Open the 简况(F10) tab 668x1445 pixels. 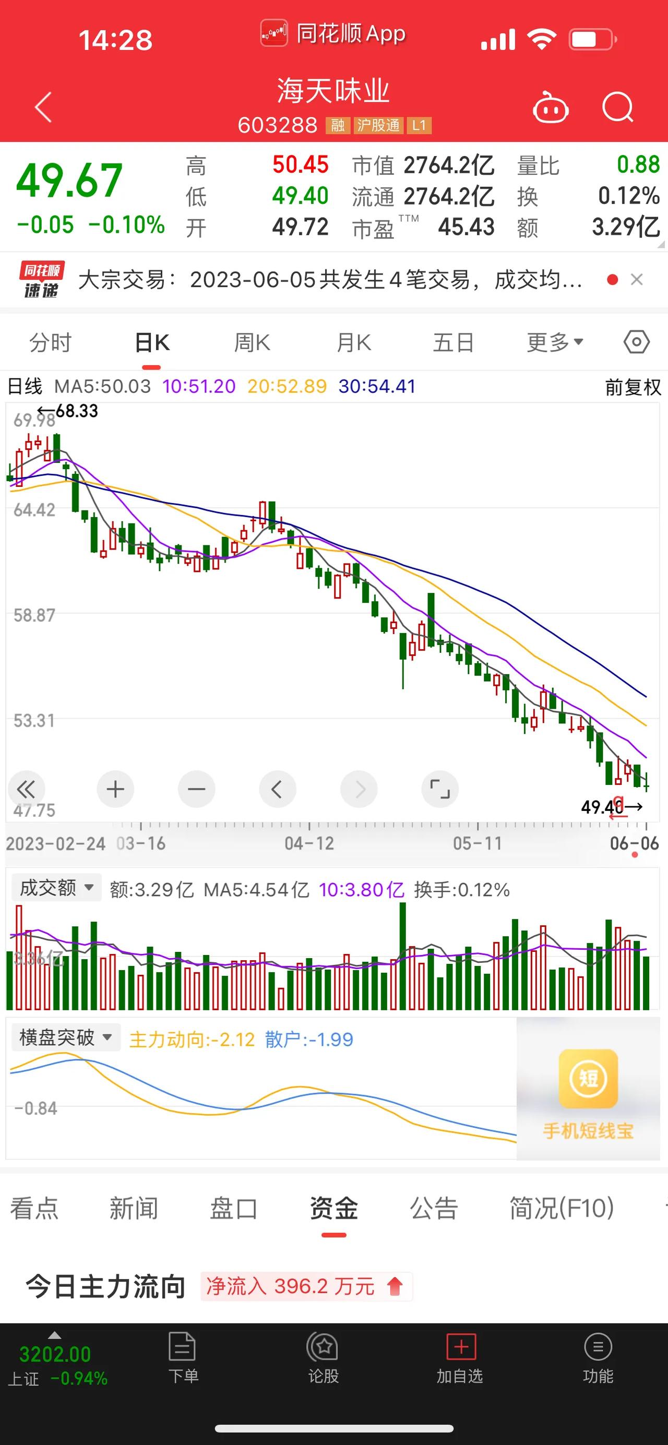(x=562, y=1208)
